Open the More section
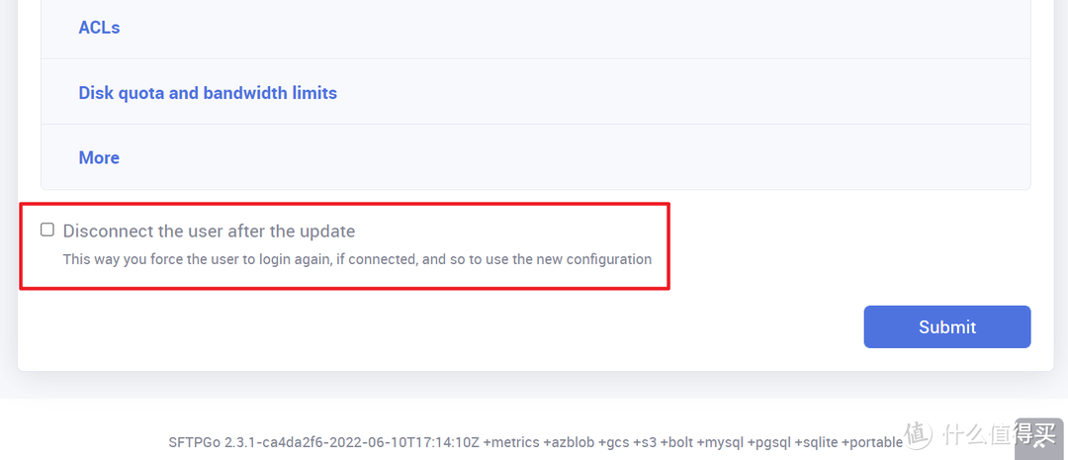The width and height of the screenshot is (1068, 460). 99,157
